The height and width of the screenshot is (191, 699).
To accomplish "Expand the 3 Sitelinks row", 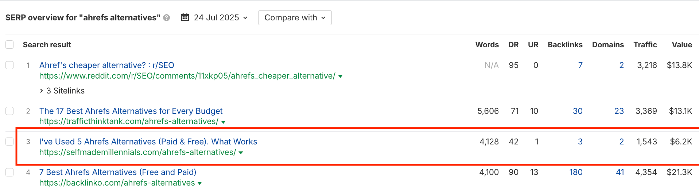I will [62, 91].
